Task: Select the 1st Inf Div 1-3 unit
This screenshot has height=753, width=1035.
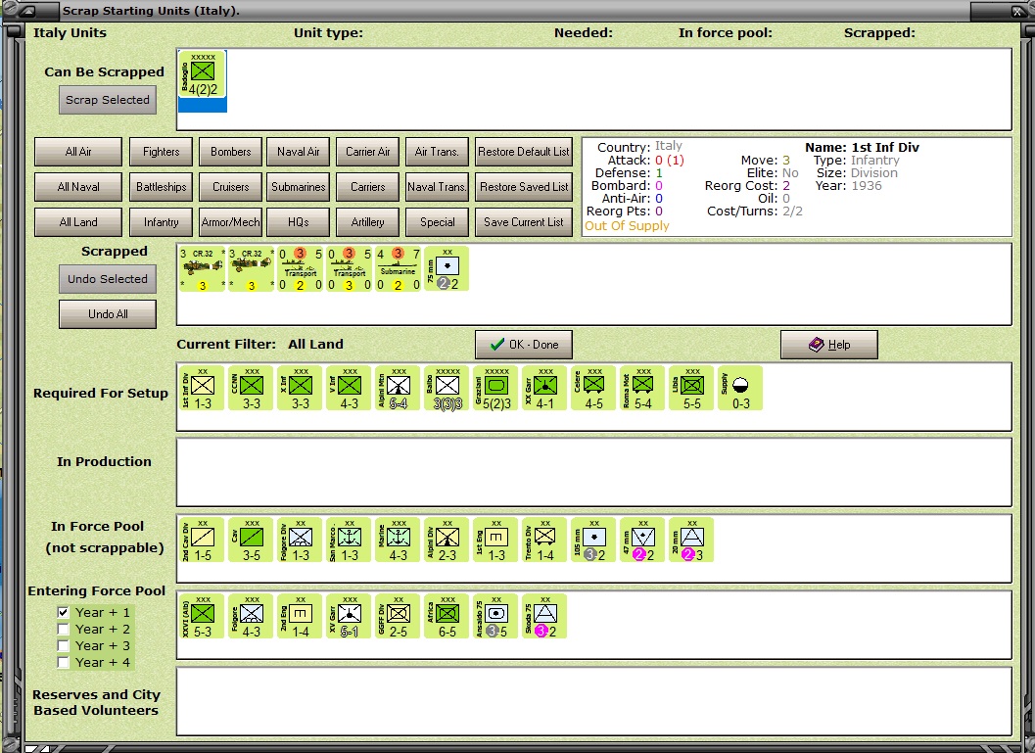Action: point(203,388)
